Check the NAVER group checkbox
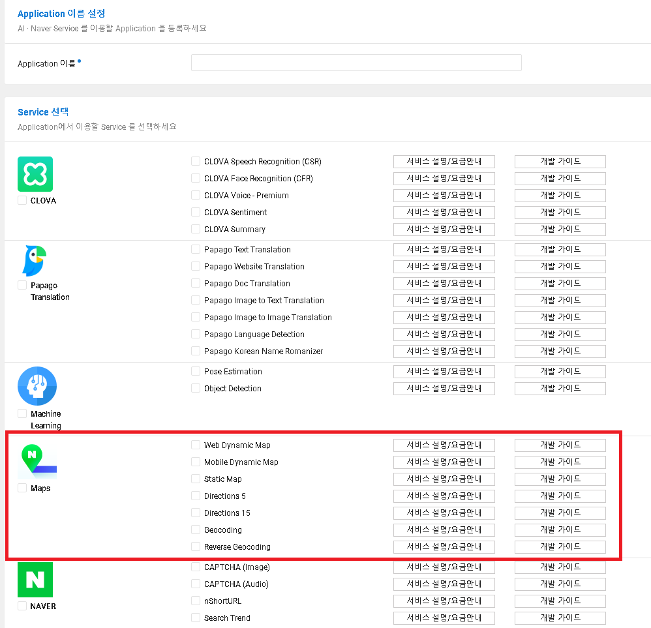This screenshot has width=651, height=628. pyautogui.click(x=22, y=606)
